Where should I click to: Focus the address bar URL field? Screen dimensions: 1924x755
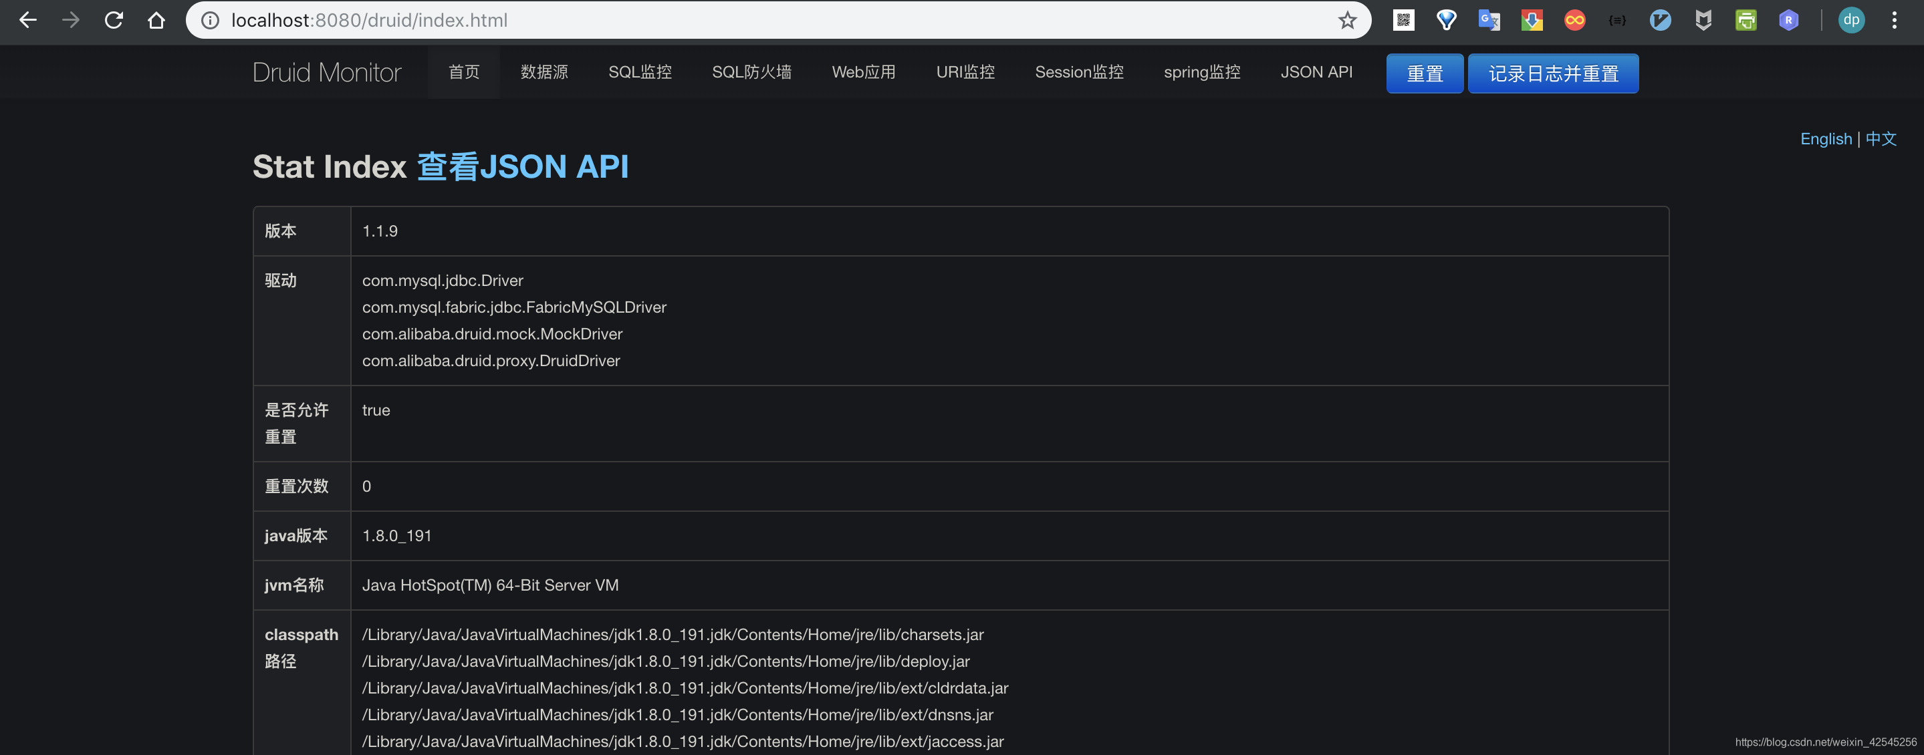pos(777,20)
